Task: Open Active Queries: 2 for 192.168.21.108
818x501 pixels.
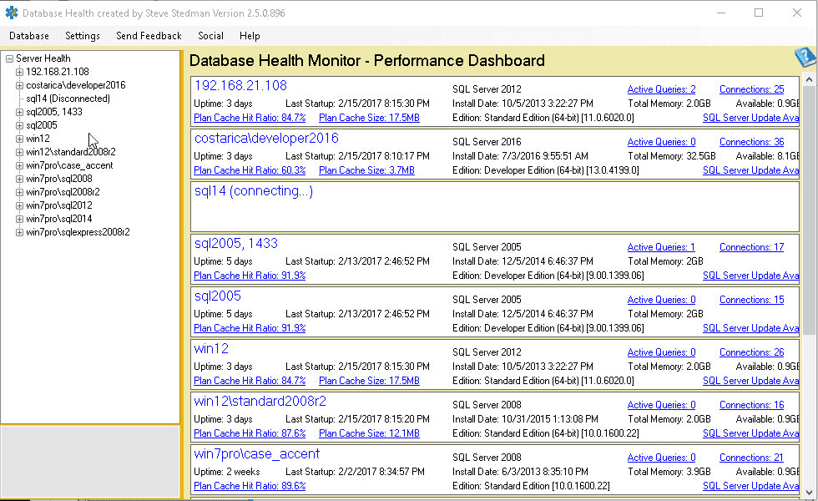Action: [661, 89]
